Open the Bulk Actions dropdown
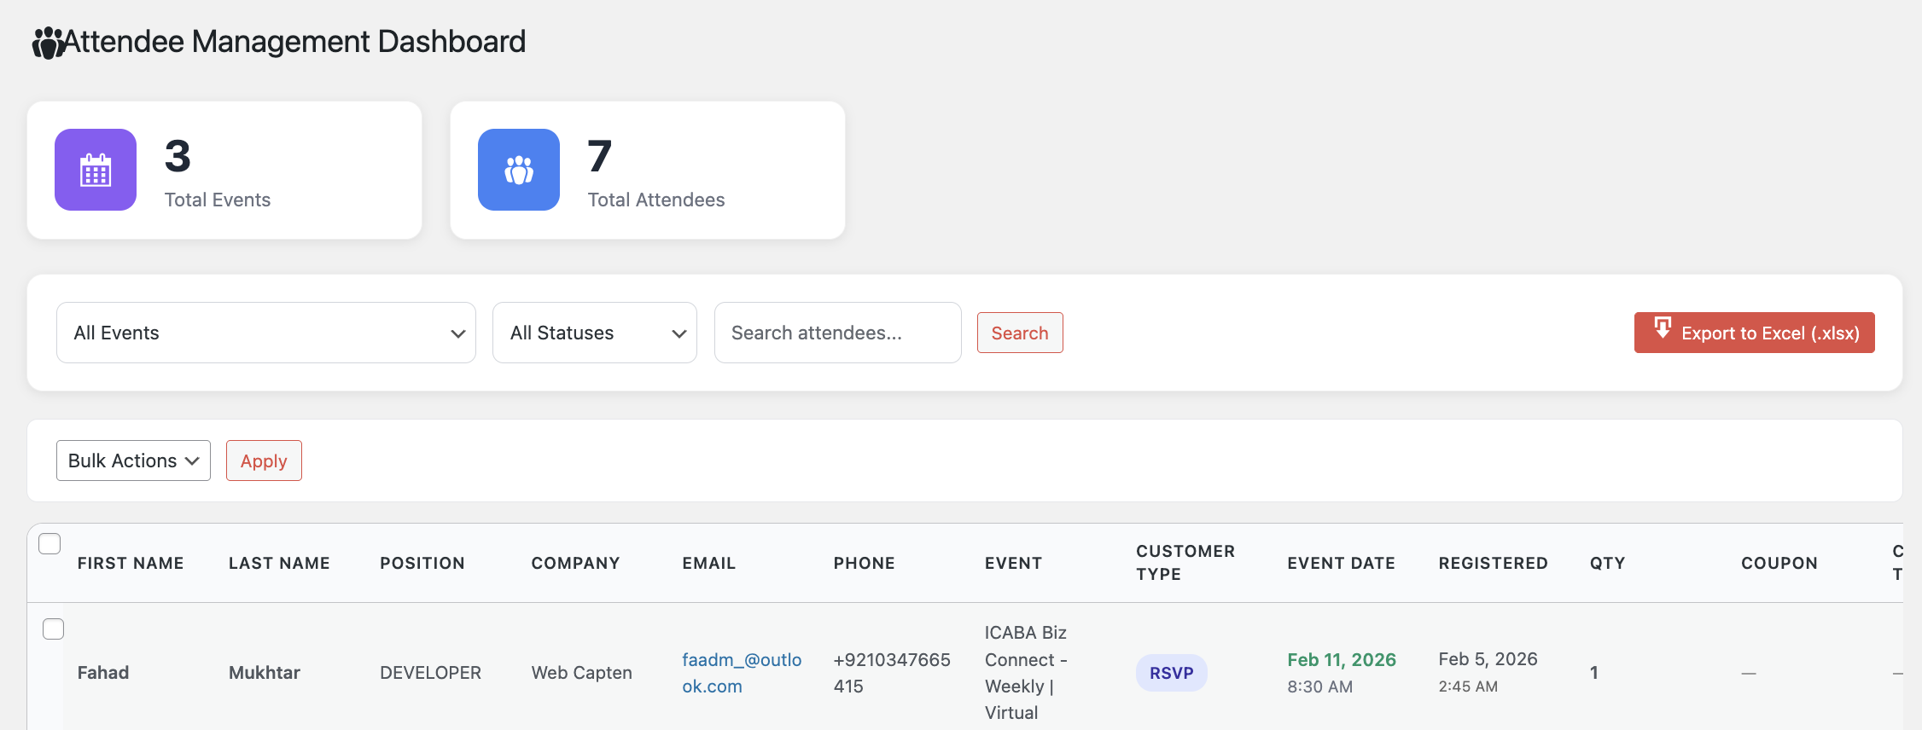This screenshot has width=1922, height=730. tap(133, 461)
